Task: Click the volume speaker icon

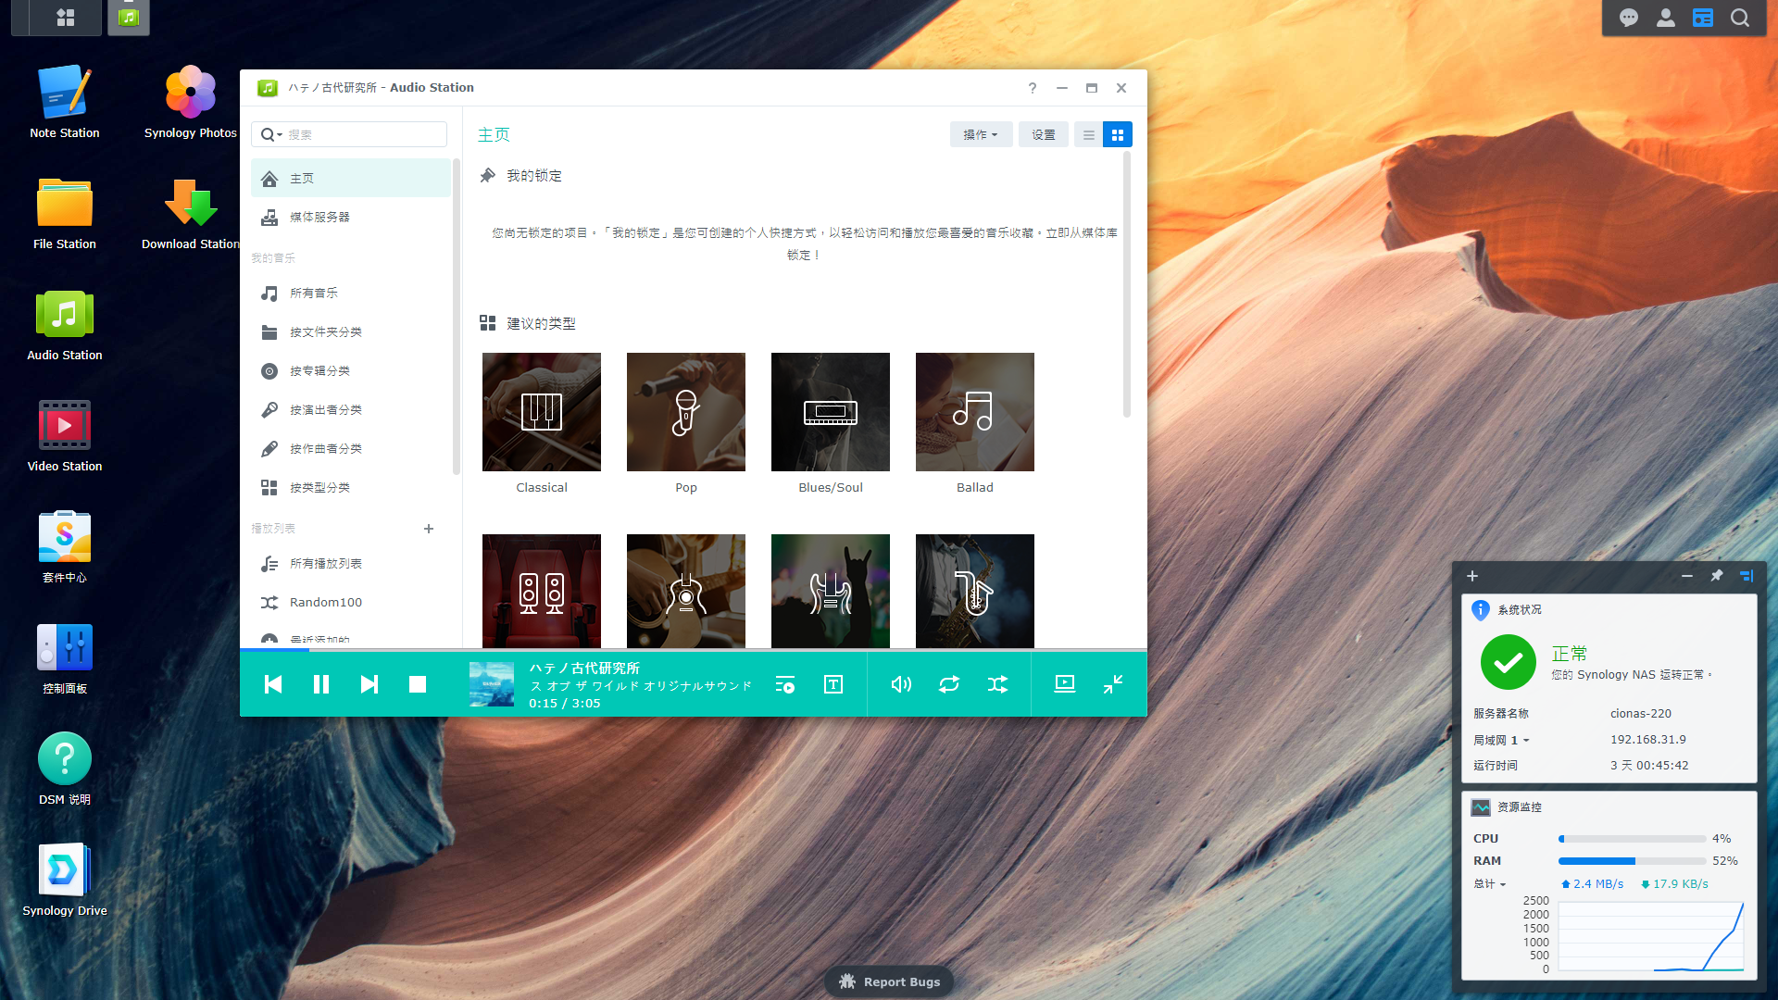Action: tap(901, 684)
